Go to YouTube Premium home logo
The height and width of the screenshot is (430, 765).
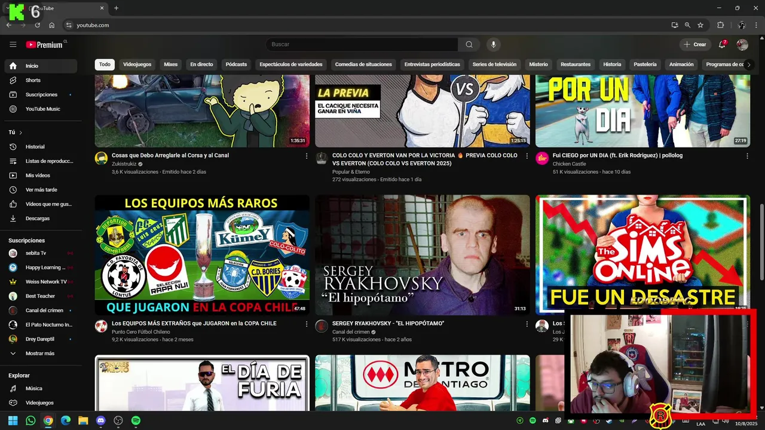(44, 45)
